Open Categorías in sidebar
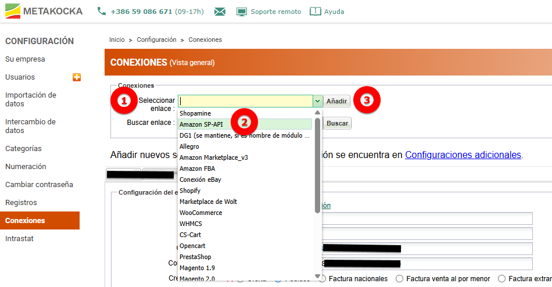Screen dimensions: 552x287 [x=23, y=149]
